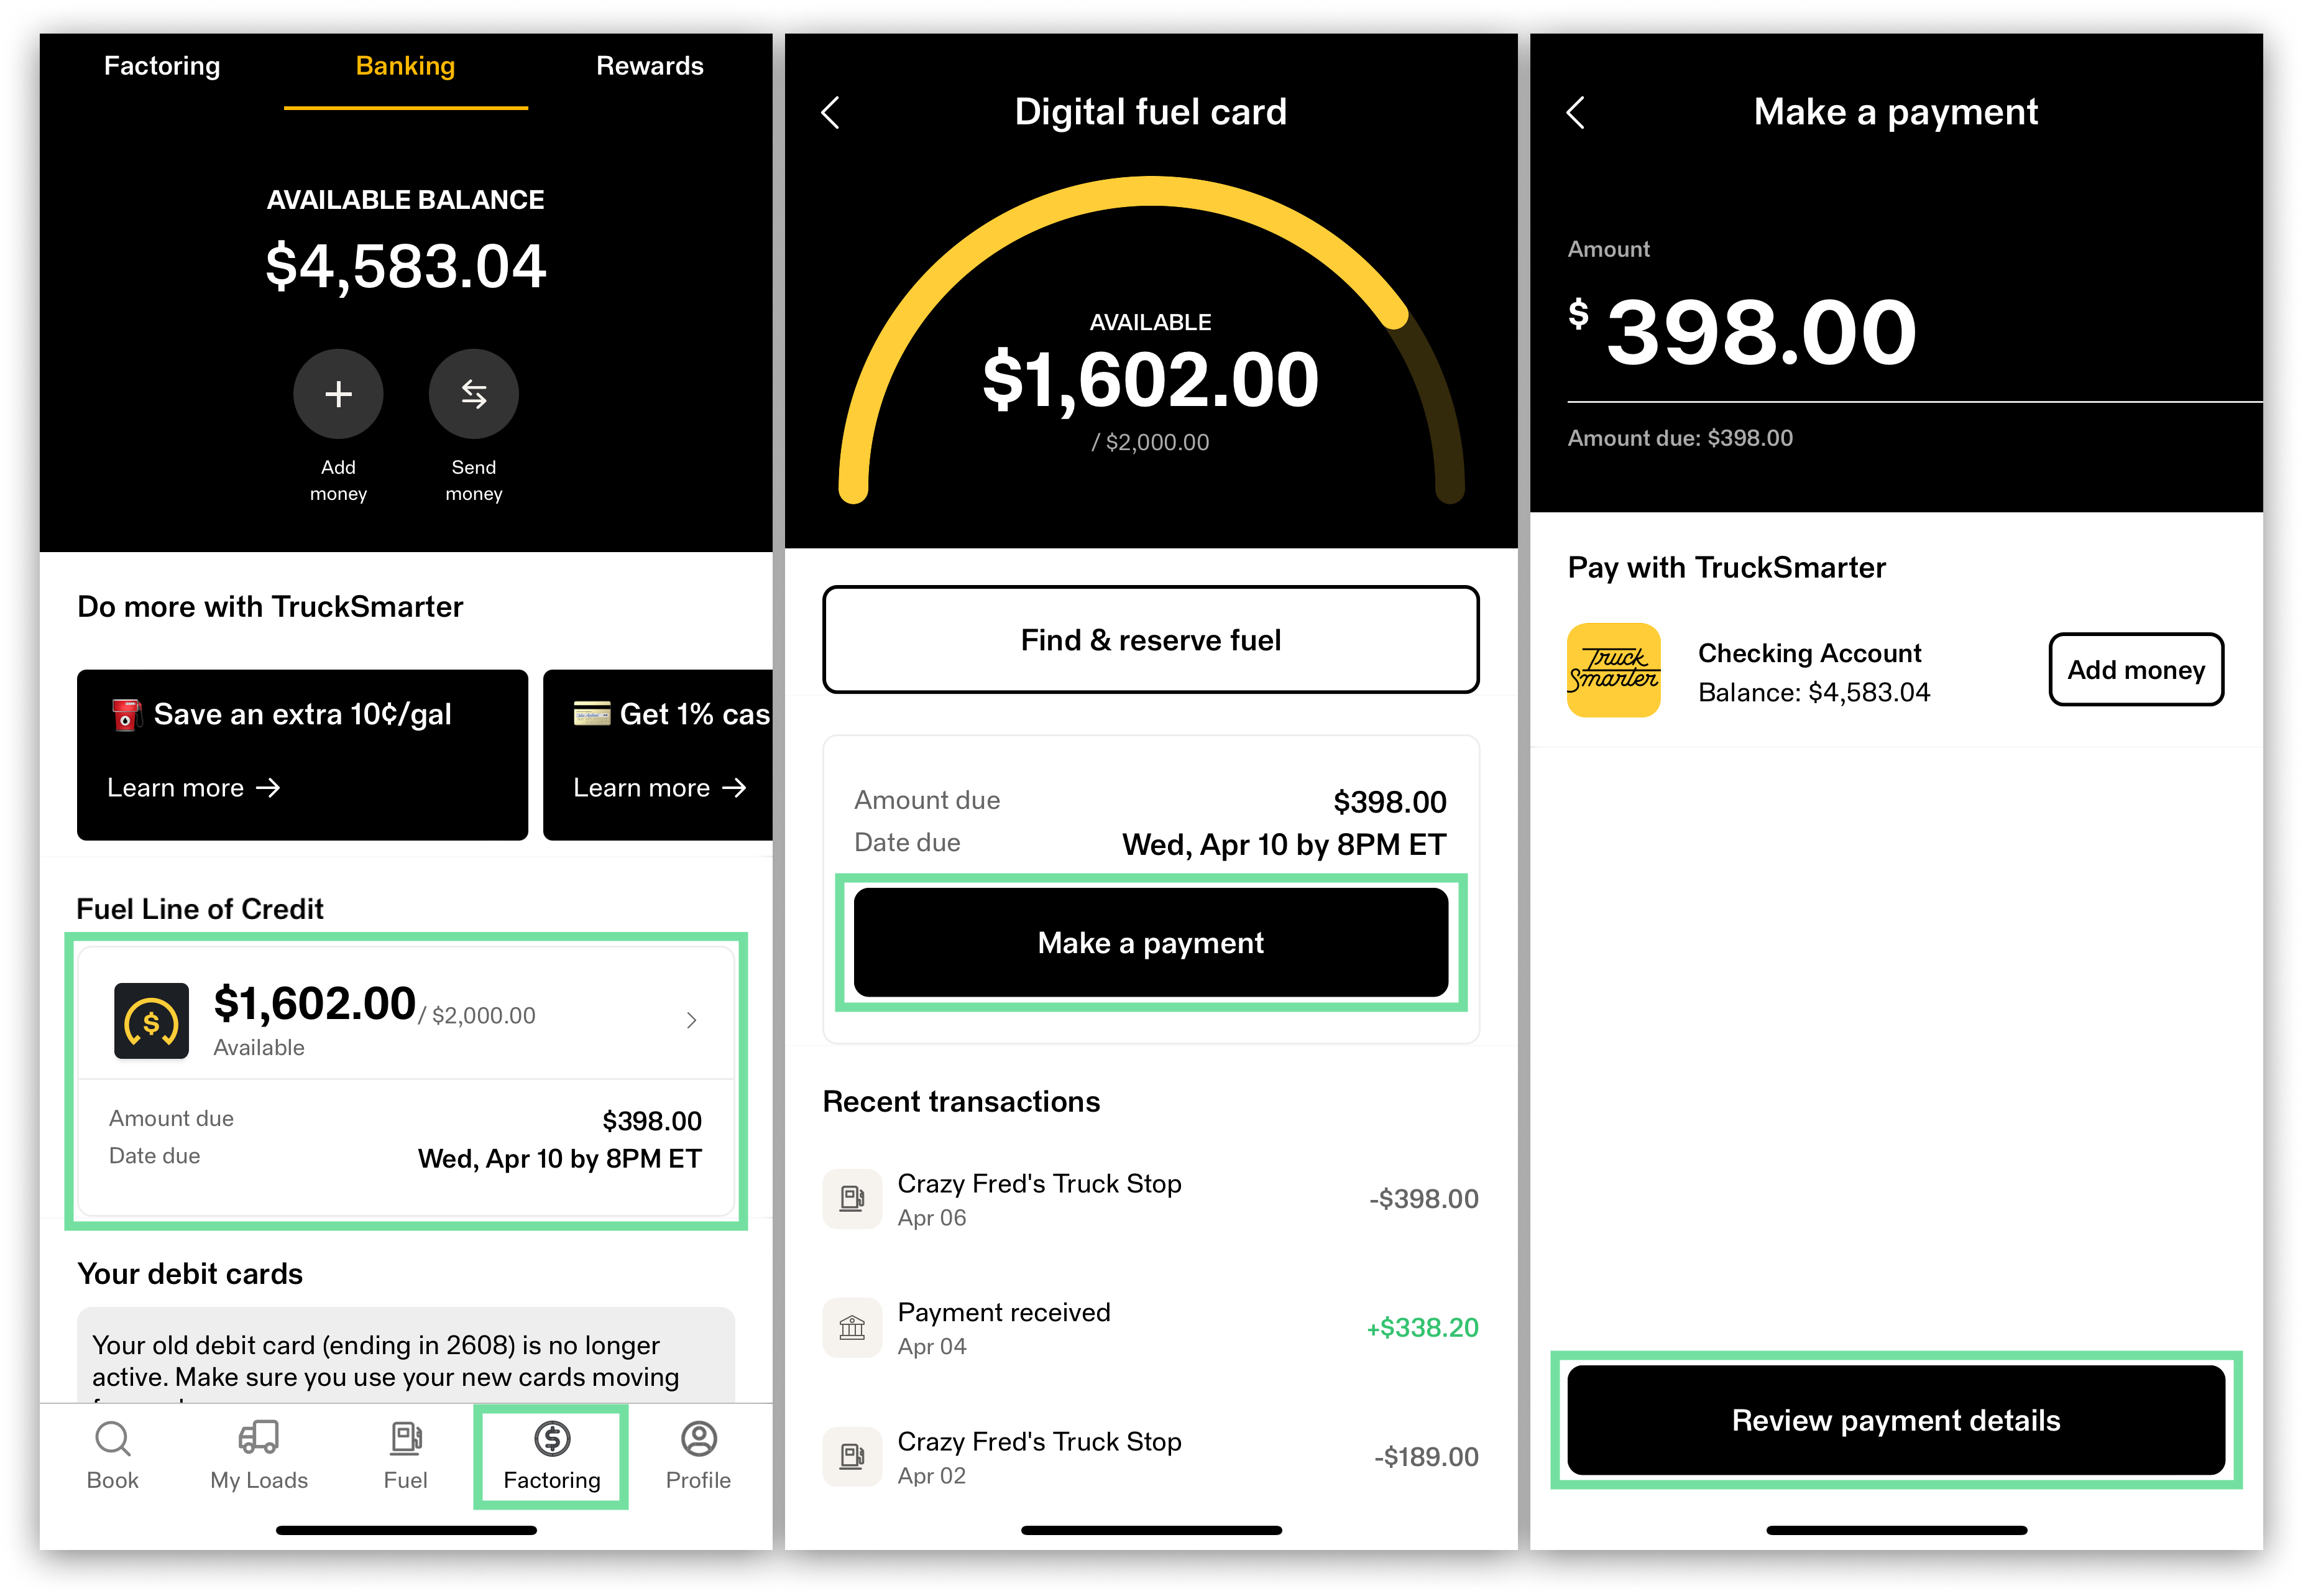The image size is (2303, 1596).
Task: Tap the fuel line of credit dollar icon
Action: click(151, 1021)
